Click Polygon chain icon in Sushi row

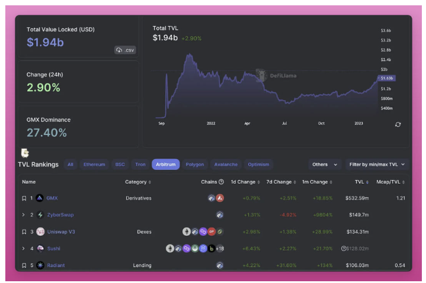(x=187, y=249)
